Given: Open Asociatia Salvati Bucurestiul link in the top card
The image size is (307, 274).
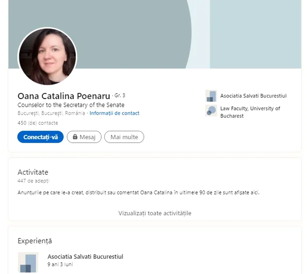Looking at the screenshot, I should click(253, 96).
